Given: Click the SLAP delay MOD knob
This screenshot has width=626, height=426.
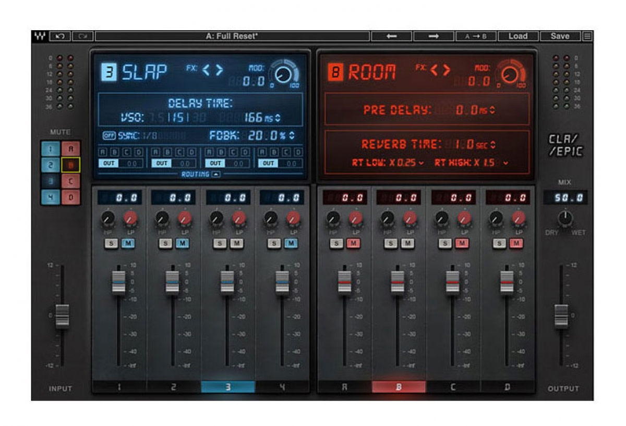Looking at the screenshot, I should [284, 76].
